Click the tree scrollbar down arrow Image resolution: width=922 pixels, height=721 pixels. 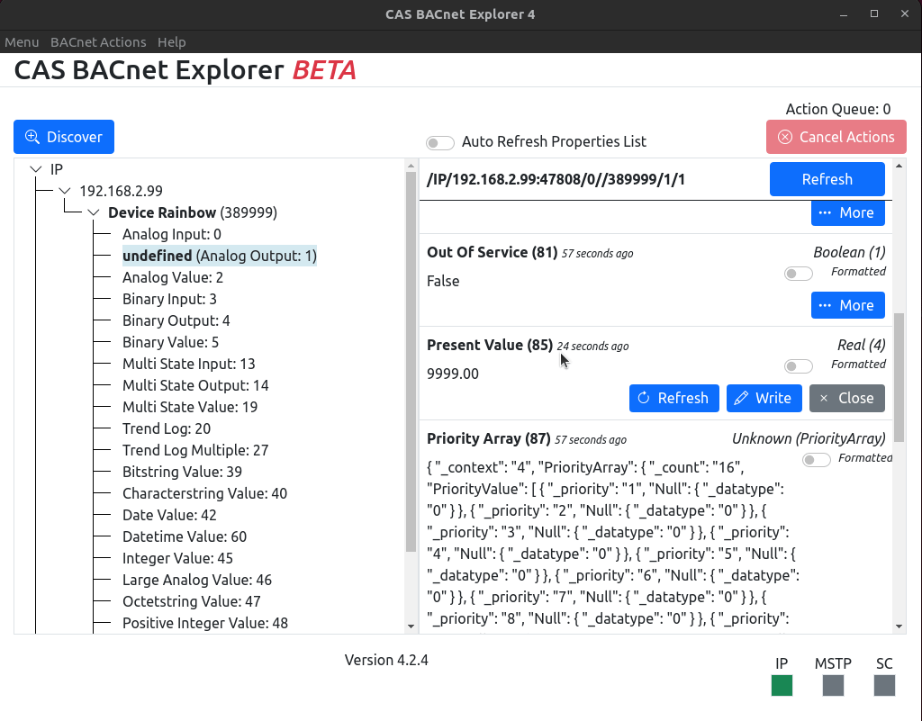[411, 626]
